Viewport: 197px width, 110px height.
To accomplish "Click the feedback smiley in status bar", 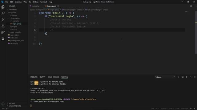I will [x=191, y=109].
